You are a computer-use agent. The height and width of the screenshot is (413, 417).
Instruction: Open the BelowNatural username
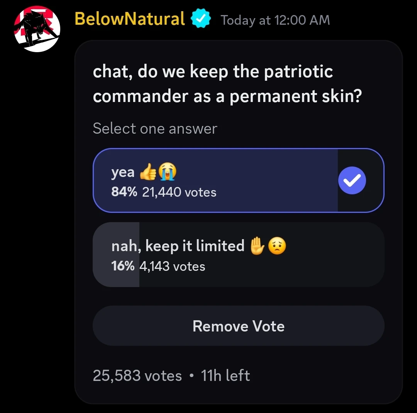pos(130,19)
